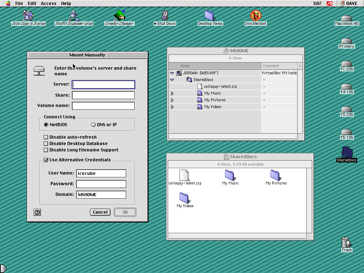Select the V3 20G volume icon
The image size is (364, 273).
click(x=346, y=109)
